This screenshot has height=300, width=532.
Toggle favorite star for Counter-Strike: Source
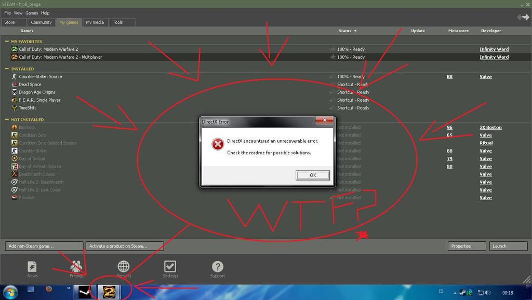coord(332,77)
